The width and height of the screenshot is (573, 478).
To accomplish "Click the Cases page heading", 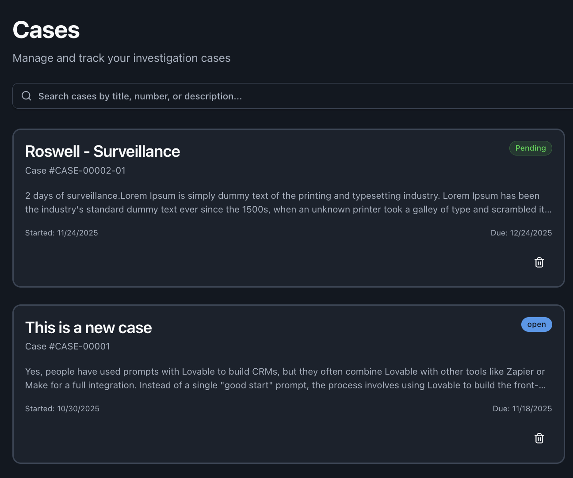I will (x=46, y=30).
